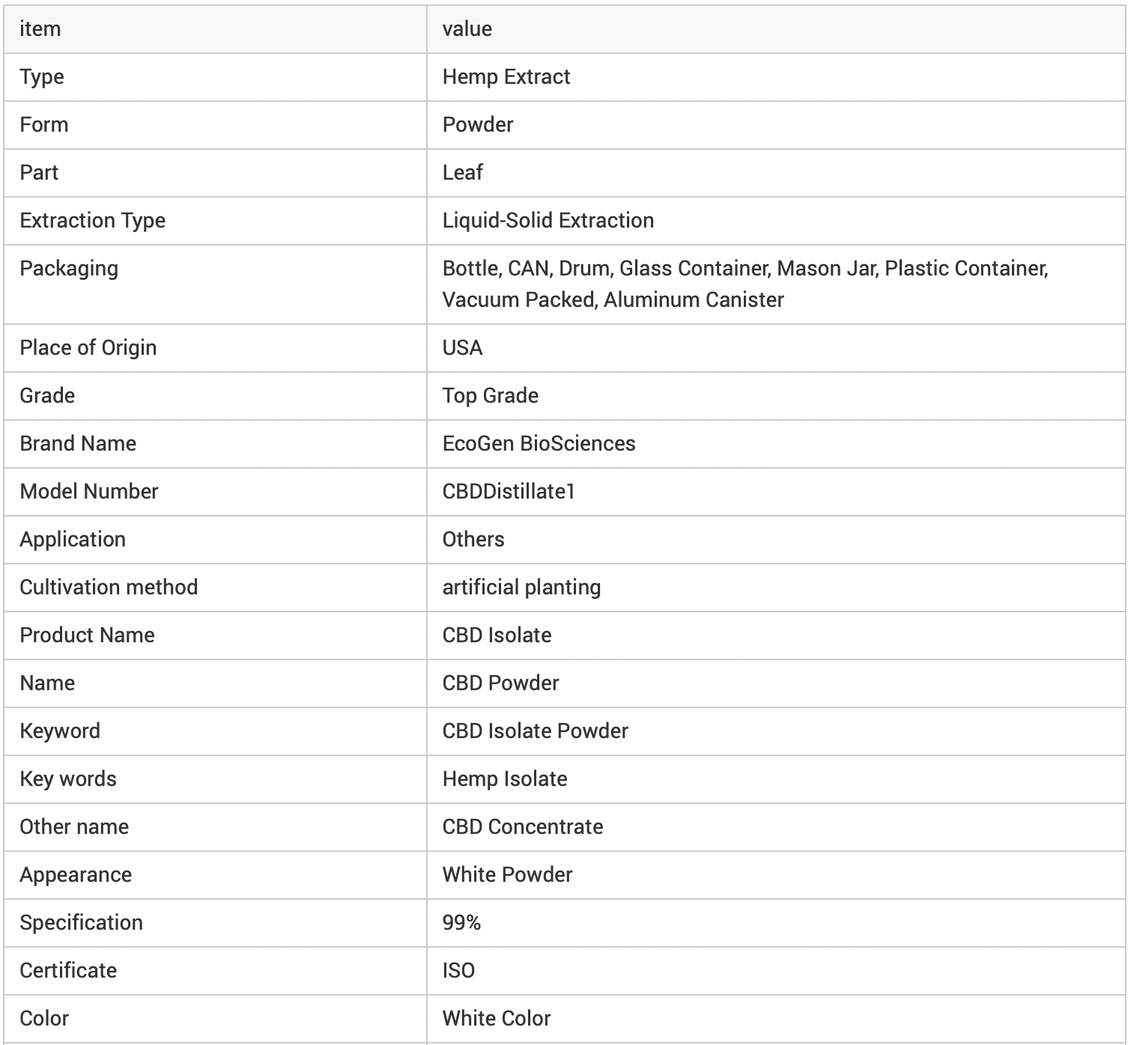Click the Packaging row label

click(69, 269)
